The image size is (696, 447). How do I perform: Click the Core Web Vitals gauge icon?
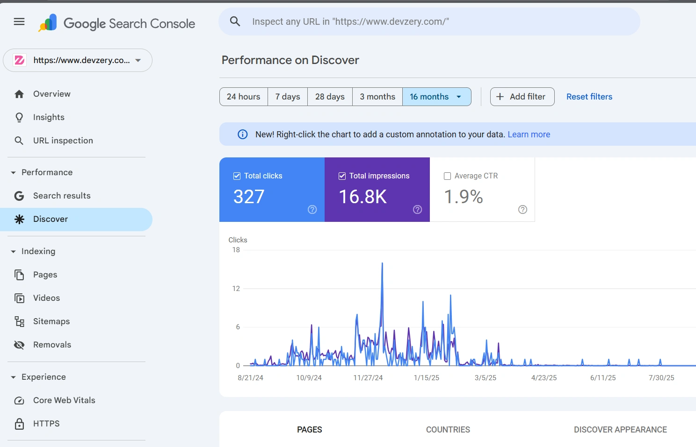coord(19,400)
